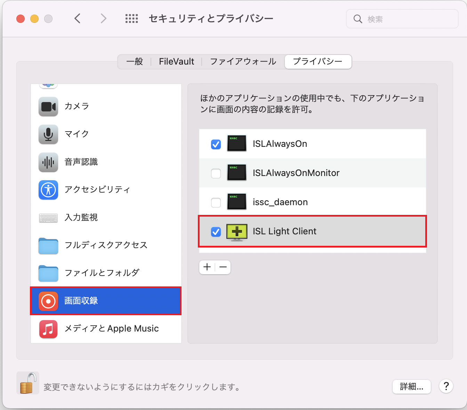Viewport: 467px width, 410px height.
Task: Open the ファイアウォール tab
Action: (x=243, y=61)
